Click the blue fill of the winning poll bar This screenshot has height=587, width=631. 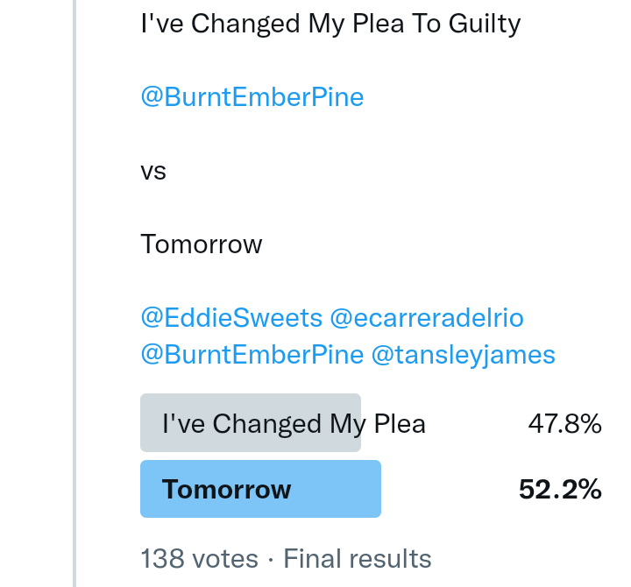point(342,489)
